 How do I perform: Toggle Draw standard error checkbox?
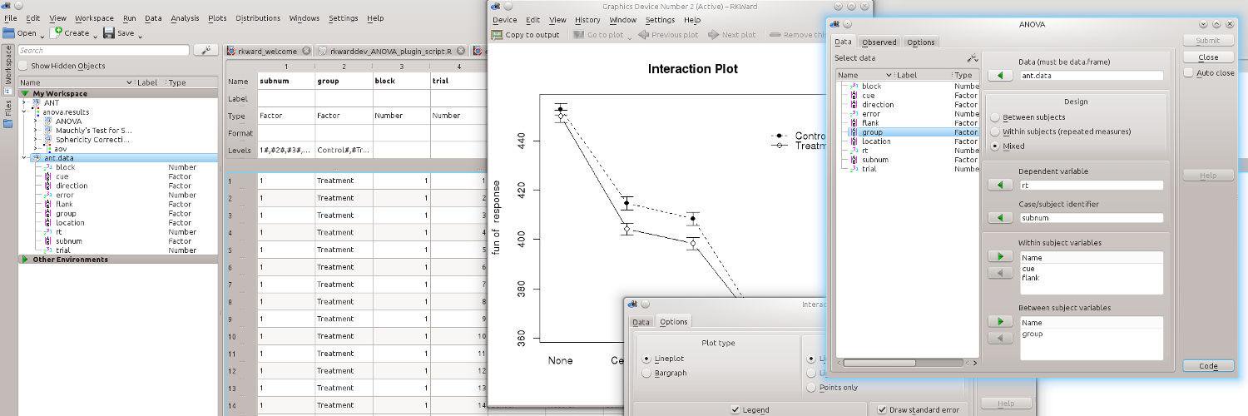tap(882, 409)
